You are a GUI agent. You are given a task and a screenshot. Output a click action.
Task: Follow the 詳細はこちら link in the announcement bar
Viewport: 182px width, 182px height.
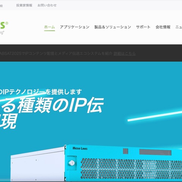pyautogui.click(x=125, y=53)
